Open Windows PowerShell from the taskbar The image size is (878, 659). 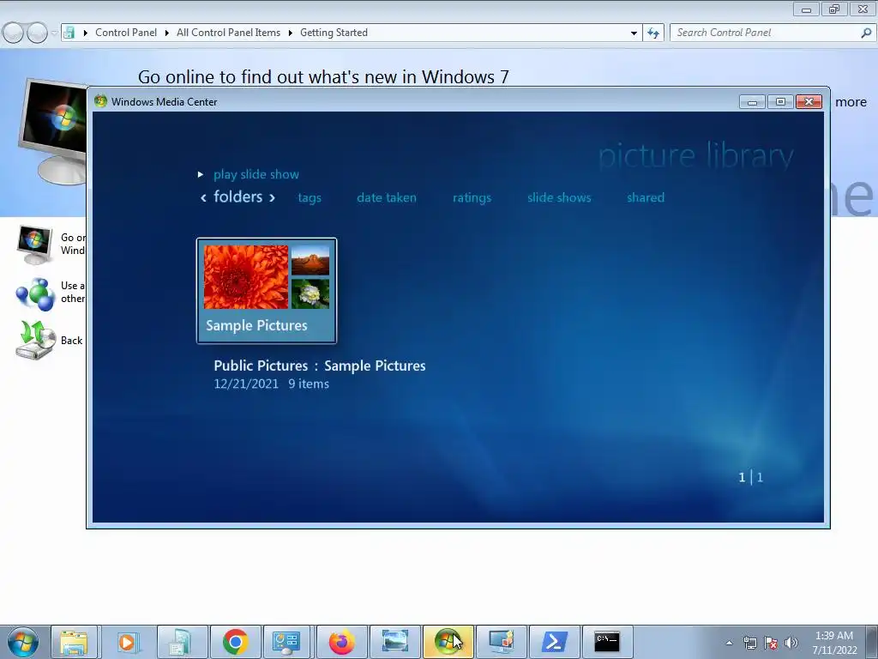point(554,642)
